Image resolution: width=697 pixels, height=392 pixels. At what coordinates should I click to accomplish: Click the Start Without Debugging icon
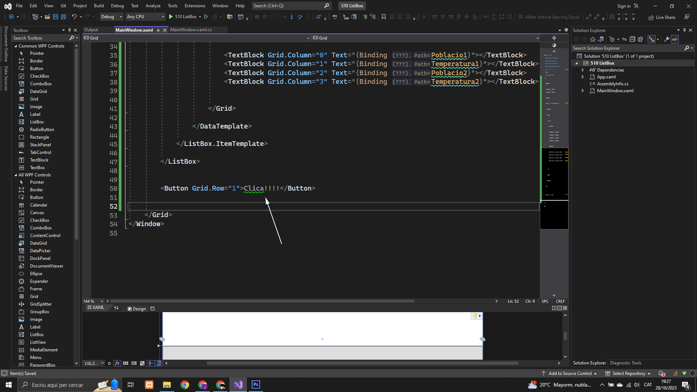click(206, 17)
